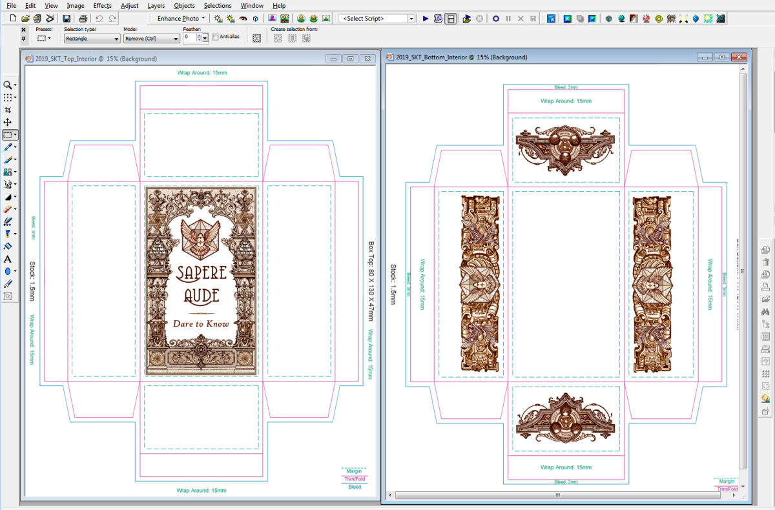This screenshot has width=775, height=510.
Task: Click the red eye removal icon
Action: click(x=243, y=19)
